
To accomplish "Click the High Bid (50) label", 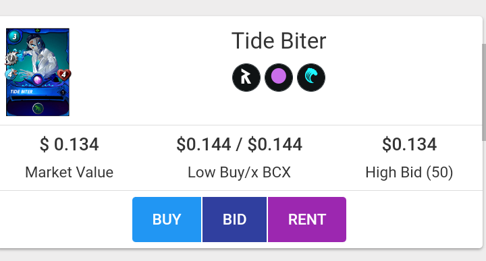I will pyautogui.click(x=409, y=172).
